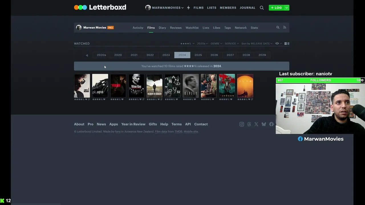Click the heart under the Ripley poster
Screen dimensions: 365x205
click(x=195, y=99)
